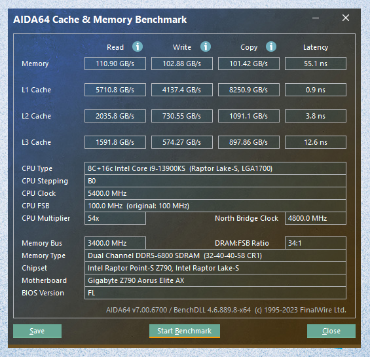
Task: Click the Memory Type field DDR5-6800 SDRAM
Action: click(215, 255)
